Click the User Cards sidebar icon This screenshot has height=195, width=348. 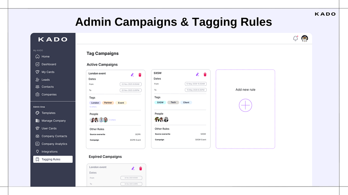[x=37, y=128]
